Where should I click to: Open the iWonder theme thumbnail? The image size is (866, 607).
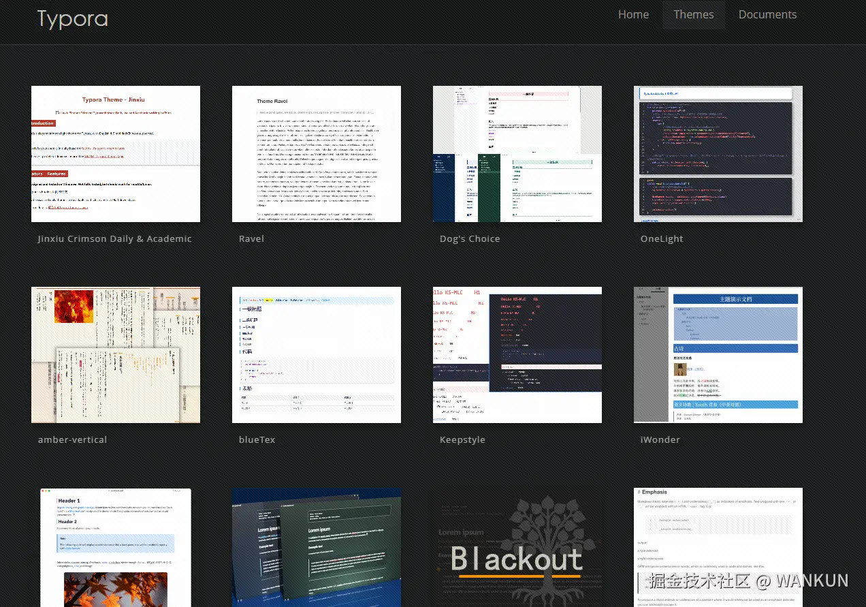[718, 355]
